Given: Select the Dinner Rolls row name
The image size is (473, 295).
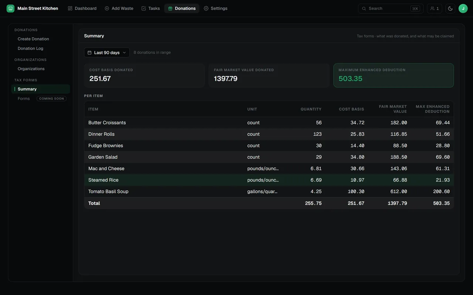Looking at the screenshot, I should pos(101,134).
